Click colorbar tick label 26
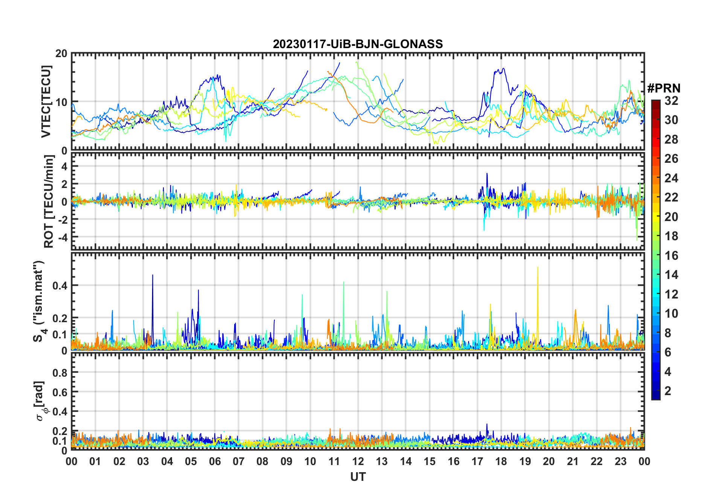The image size is (716, 500). [x=671, y=159]
